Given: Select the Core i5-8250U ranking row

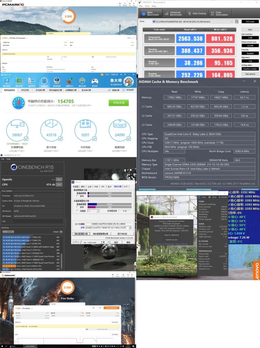Looking at the screenshot, I should pyautogui.click(x=31, y=266).
